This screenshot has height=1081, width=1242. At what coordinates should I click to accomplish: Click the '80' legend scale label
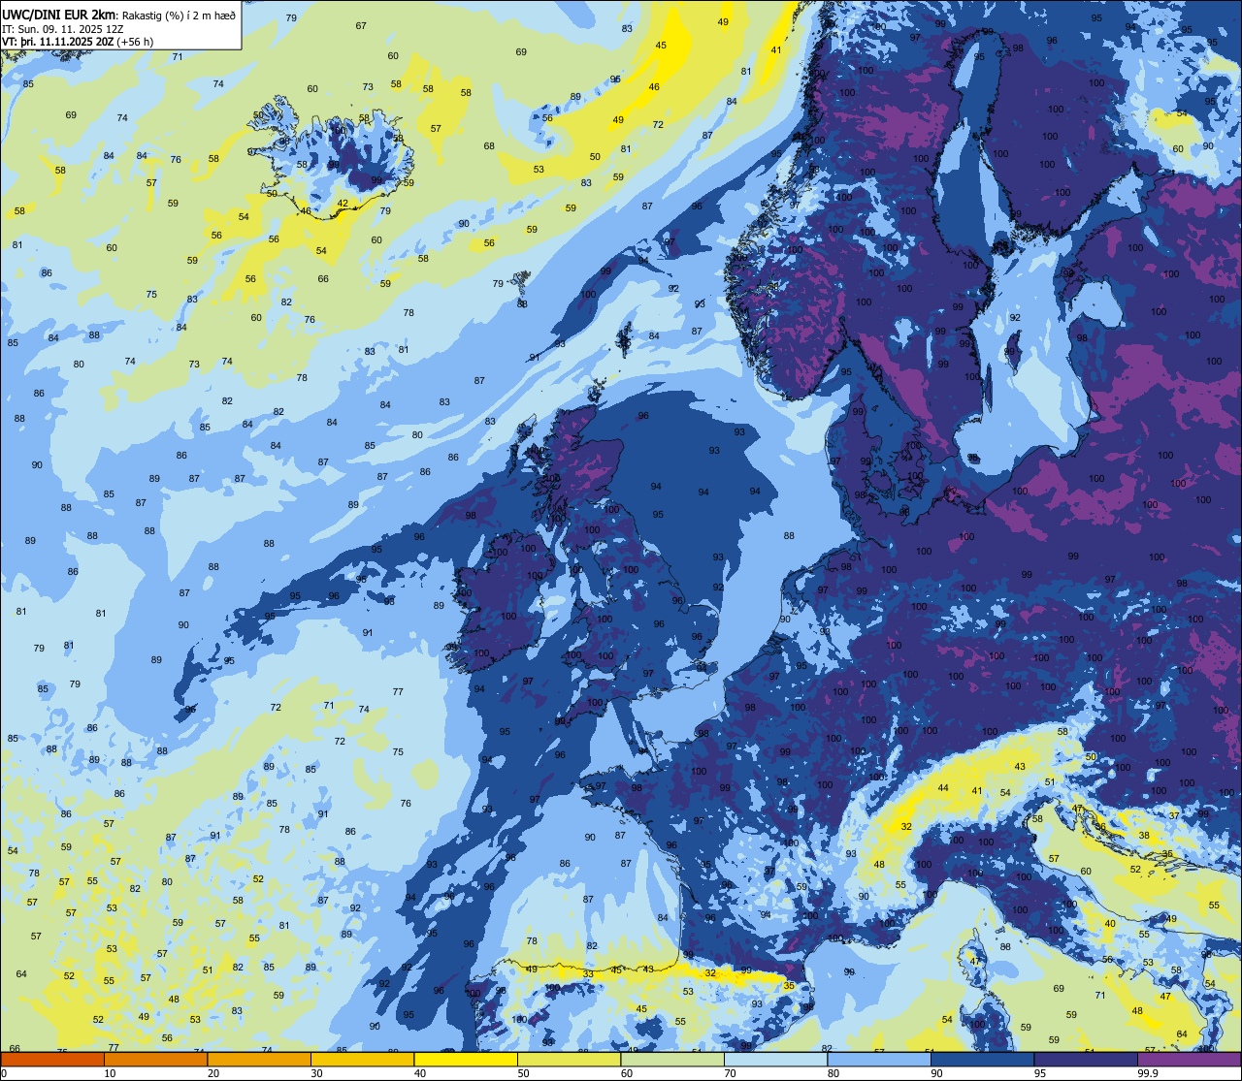[833, 1073]
